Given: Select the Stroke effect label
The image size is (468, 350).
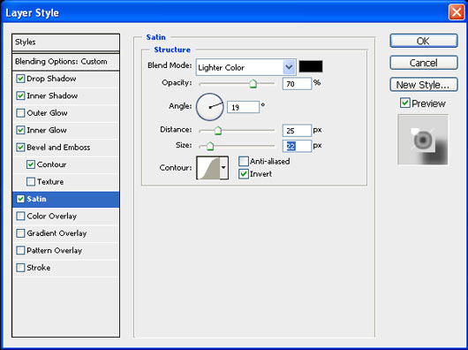Looking at the screenshot, I should tap(39, 268).
